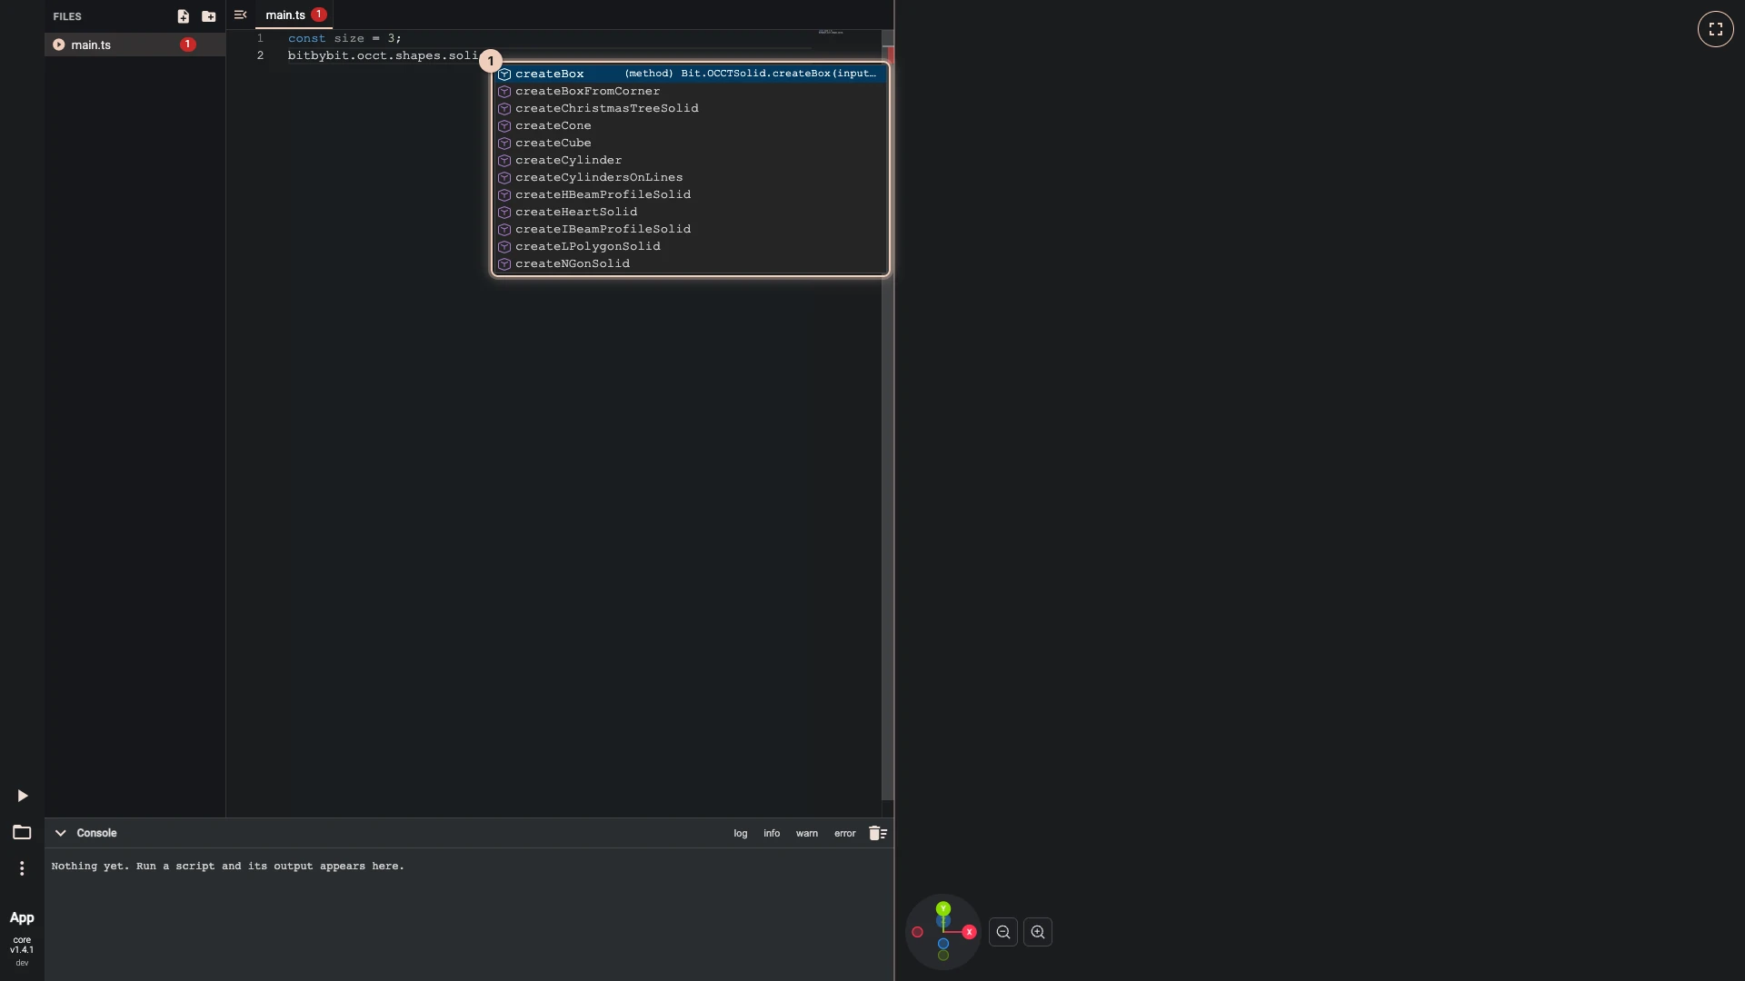Choose createBoxFromCorner from the suggestions
Image resolution: width=1745 pixels, height=981 pixels.
[691, 91]
